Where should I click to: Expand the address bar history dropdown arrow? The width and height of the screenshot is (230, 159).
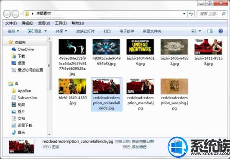point(184,14)
